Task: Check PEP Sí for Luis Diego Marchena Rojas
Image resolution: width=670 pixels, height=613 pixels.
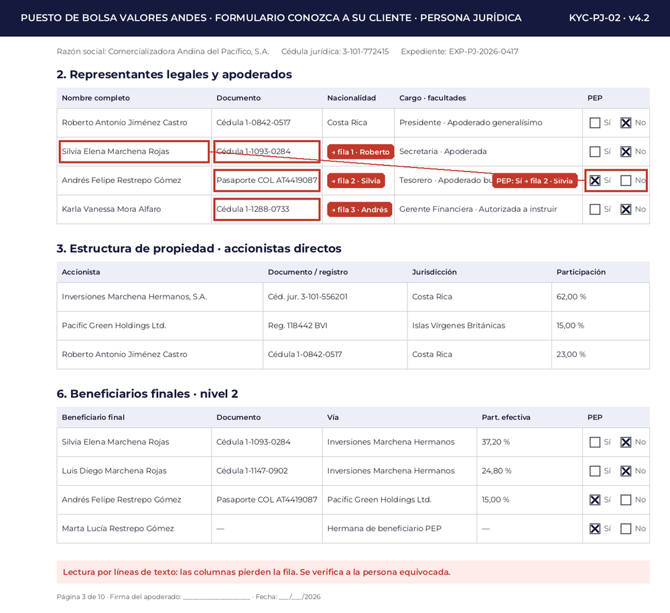Action: (594, 471)
